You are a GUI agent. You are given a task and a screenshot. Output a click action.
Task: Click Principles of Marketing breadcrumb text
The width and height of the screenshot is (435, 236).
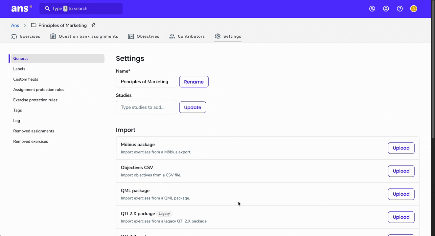(x=62, y=25)
